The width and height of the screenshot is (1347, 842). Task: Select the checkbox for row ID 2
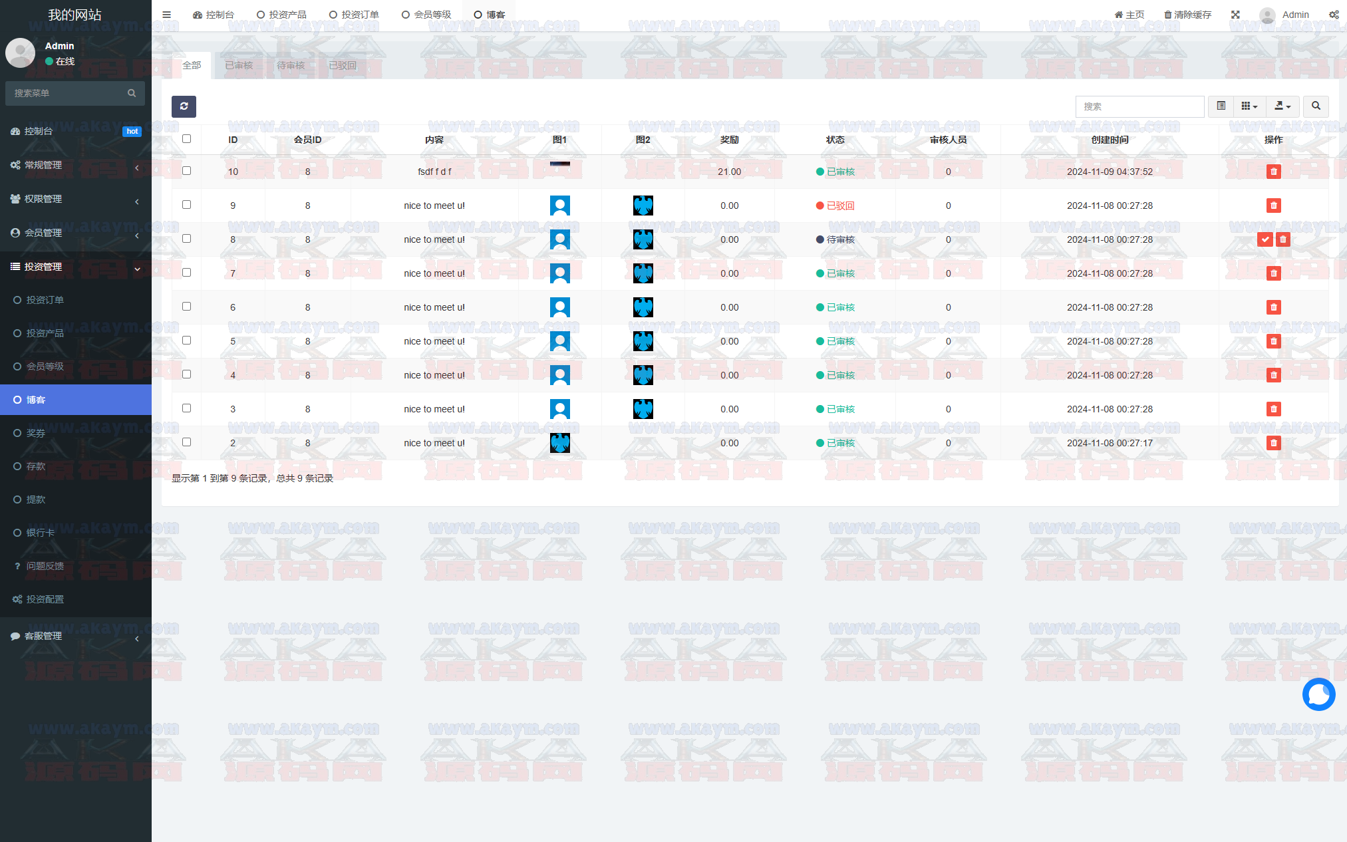click(x=186, y=442)
